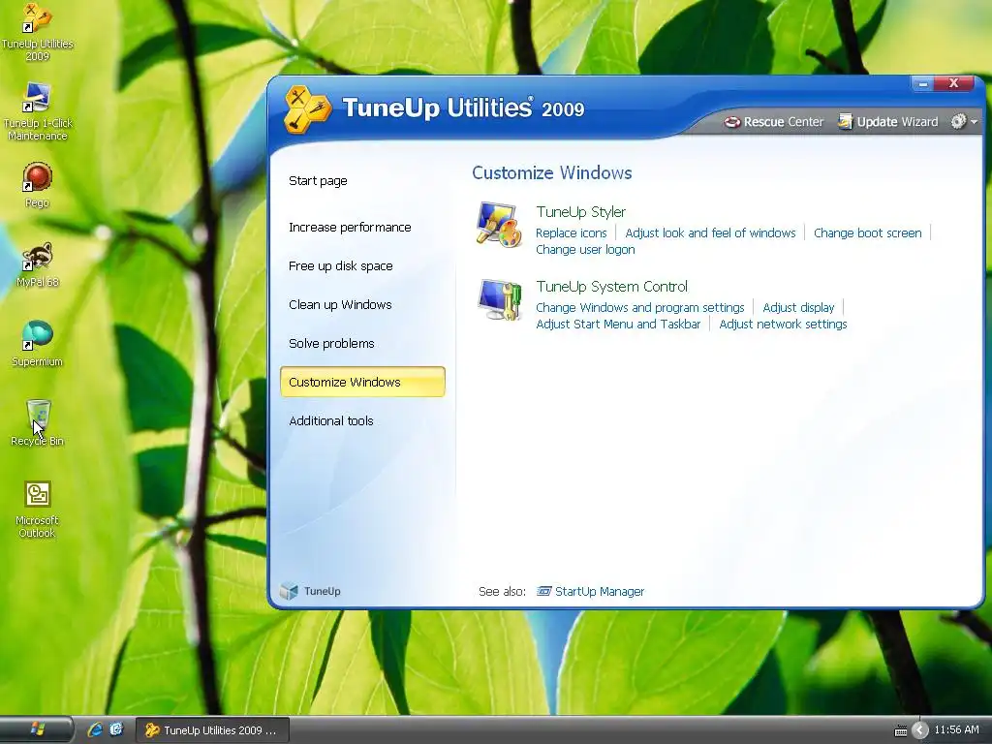Go to Start page
Screen dimensions: 992x744
(318, 181)
